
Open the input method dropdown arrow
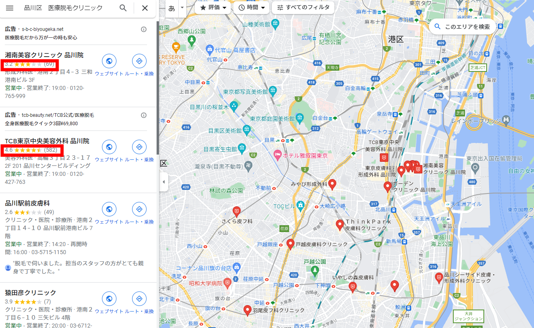coord(182,8)
